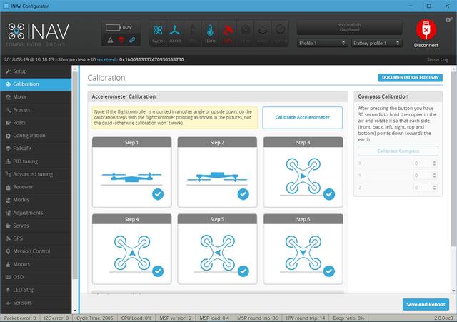
Task: Switch to the Modes tab
Action: pos(36,200)
